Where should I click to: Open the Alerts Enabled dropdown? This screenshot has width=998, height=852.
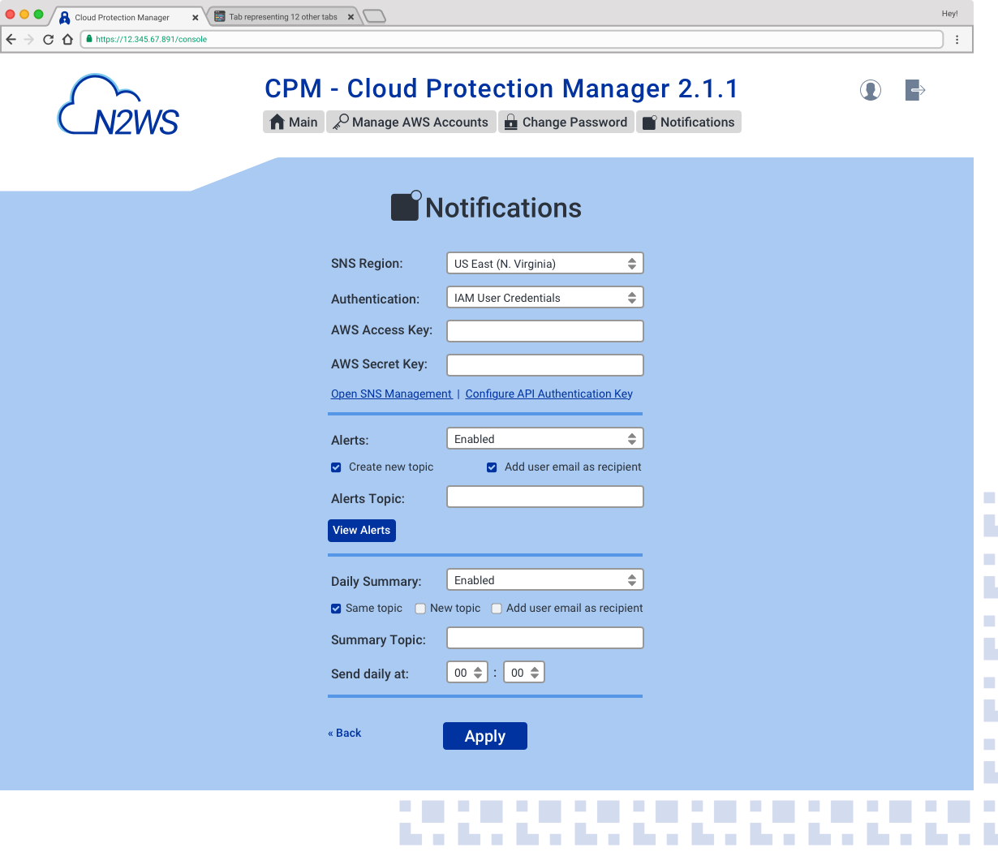(x=545, y=439)
